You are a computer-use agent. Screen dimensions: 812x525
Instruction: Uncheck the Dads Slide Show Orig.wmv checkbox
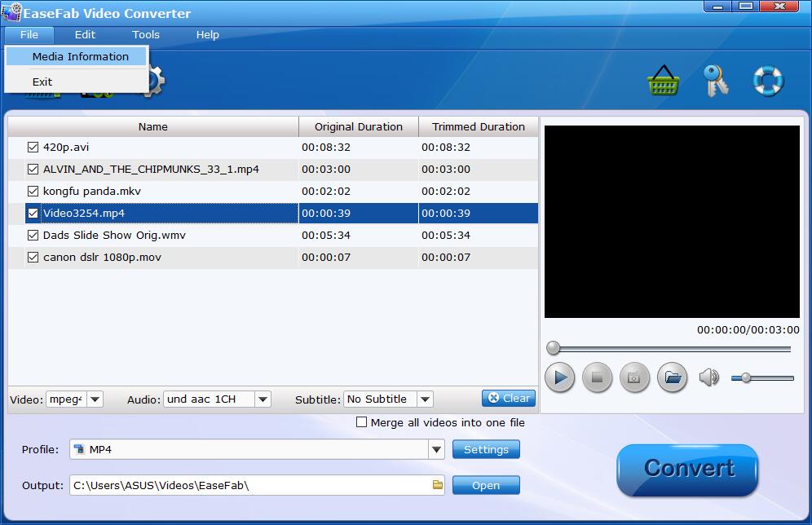point(33,236)
